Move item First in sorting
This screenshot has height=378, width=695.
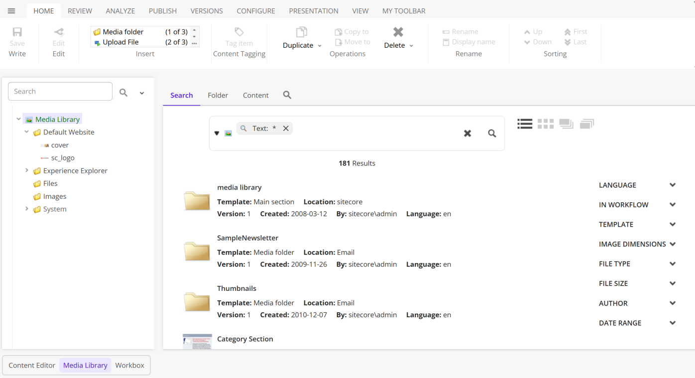[576, 32]
